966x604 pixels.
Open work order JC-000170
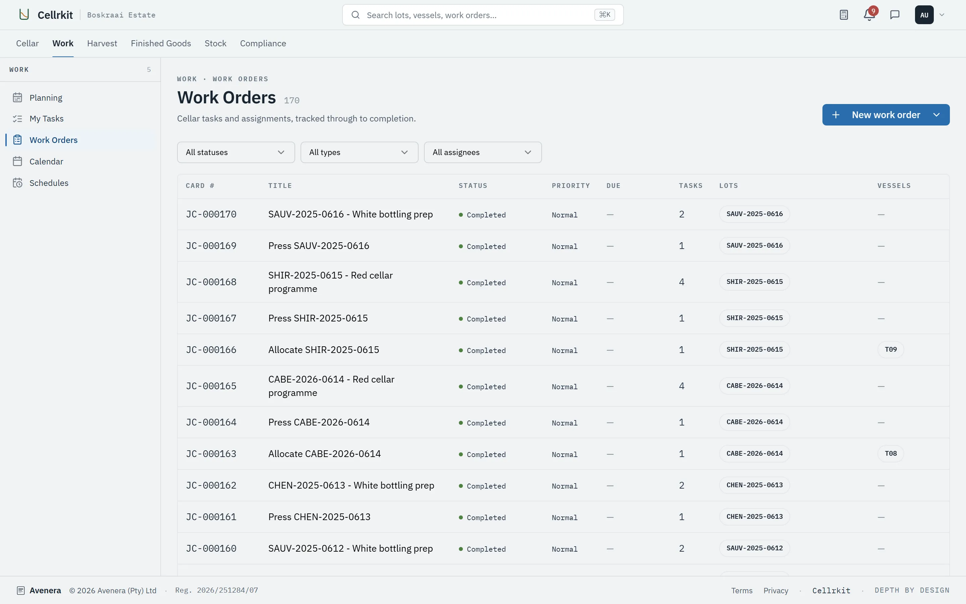tap(211, 214)
